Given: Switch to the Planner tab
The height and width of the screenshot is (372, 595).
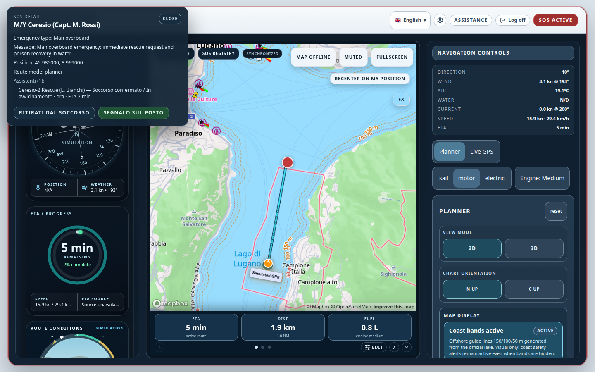Looking at the screenshot, I should (x=450, y=152).
